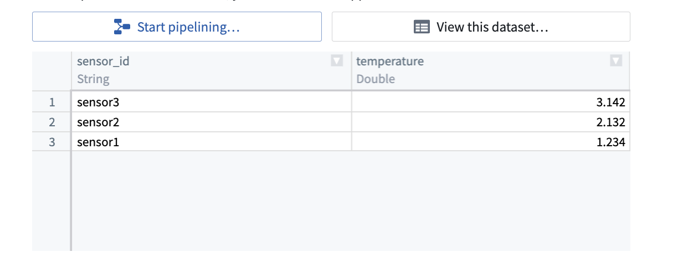Click the Double type label under temperature

[x=376, y=79]
